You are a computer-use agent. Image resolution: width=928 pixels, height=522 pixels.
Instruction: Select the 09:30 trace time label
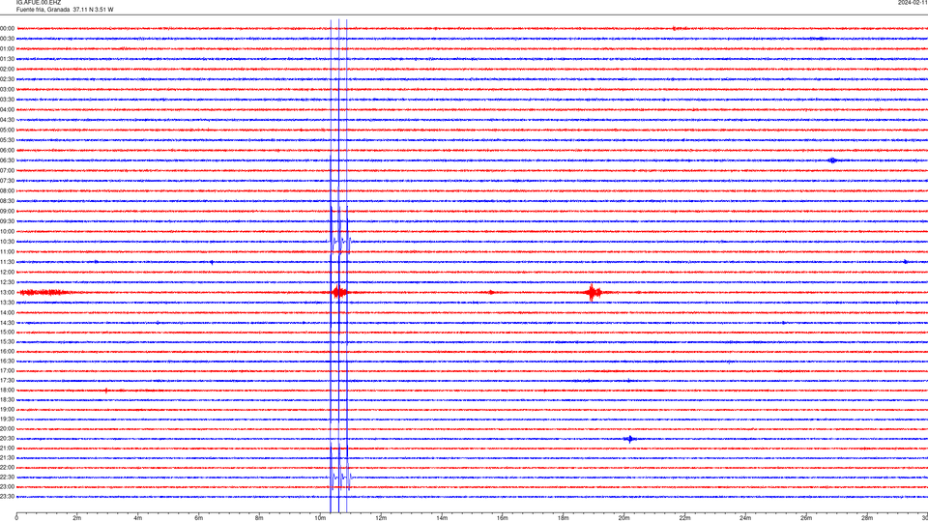(x=7, y=221)
